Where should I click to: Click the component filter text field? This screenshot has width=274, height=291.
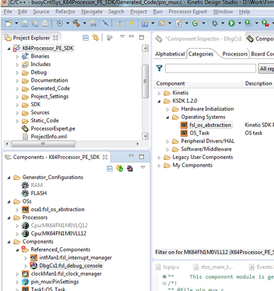coord(210,69)
